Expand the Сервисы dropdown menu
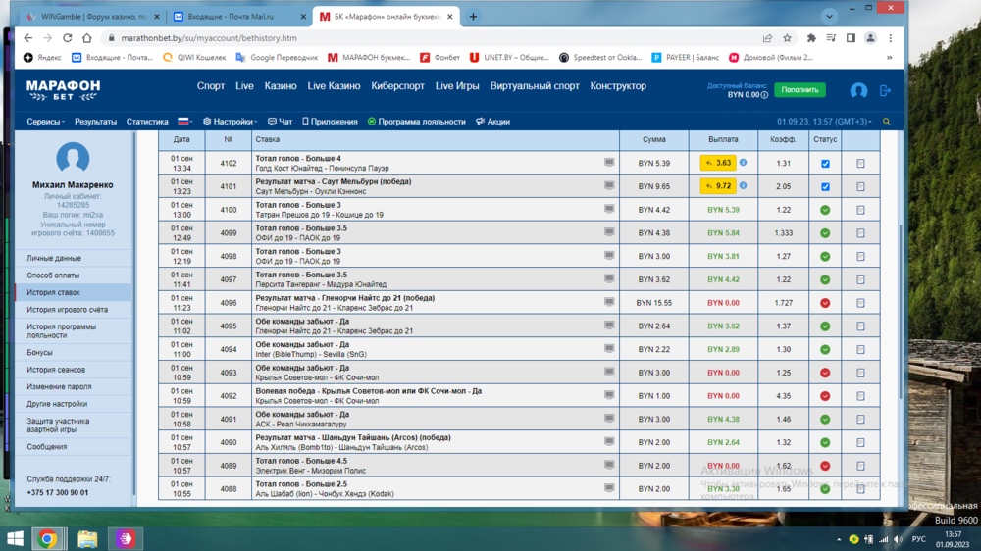The width and height of the screenshot is (981, 551). pyautogui.click(x=45, y=122)
